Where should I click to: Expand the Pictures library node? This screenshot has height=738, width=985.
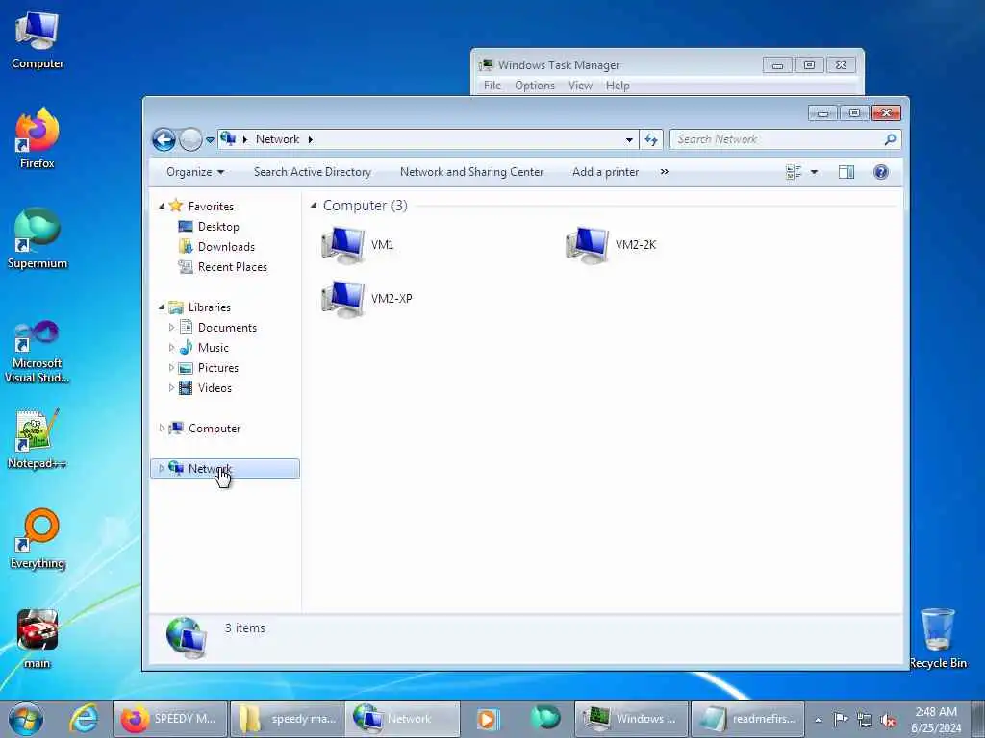point(171,368)
